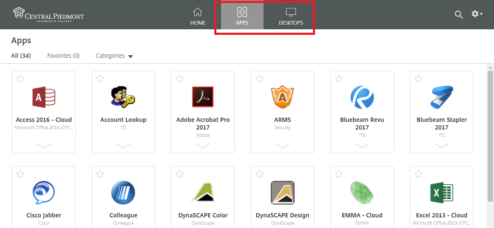Expand details chevron for Adobe Acrobat Pro
Screen dimensions: 494x228
click(x=203, y=146)
